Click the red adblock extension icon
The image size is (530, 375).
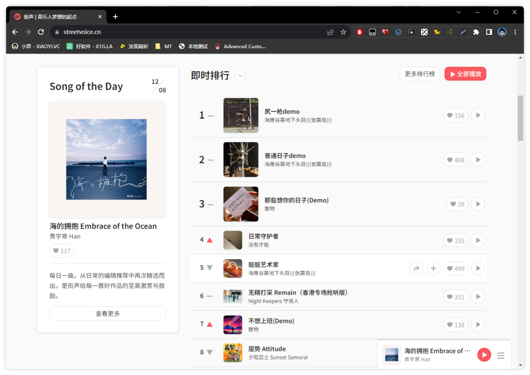[359, 32]
